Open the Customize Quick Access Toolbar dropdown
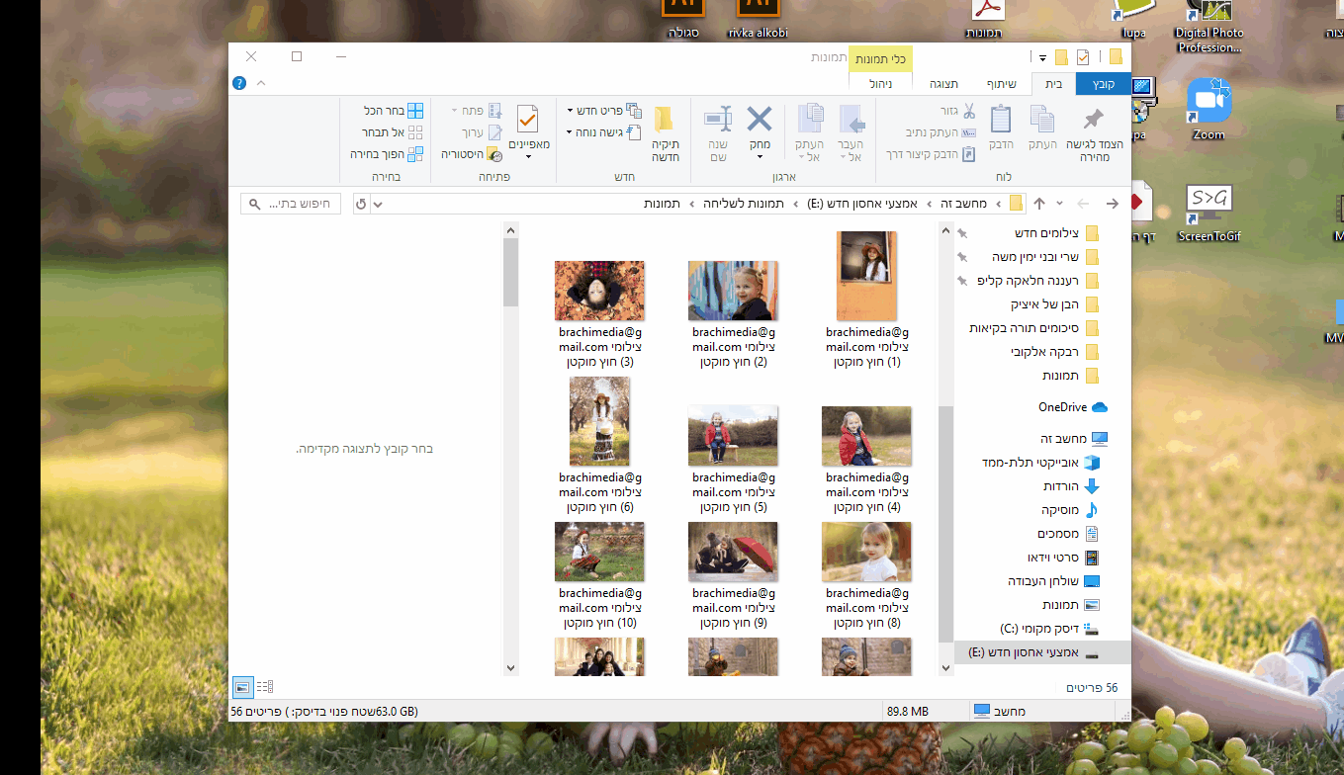1344x775 pixels. pos(1041,56)
